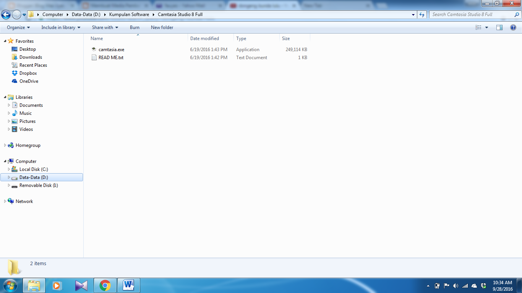Collapse the Favorites group

5,41
